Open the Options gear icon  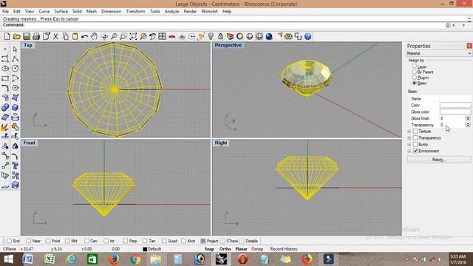(x=289, y=36)
